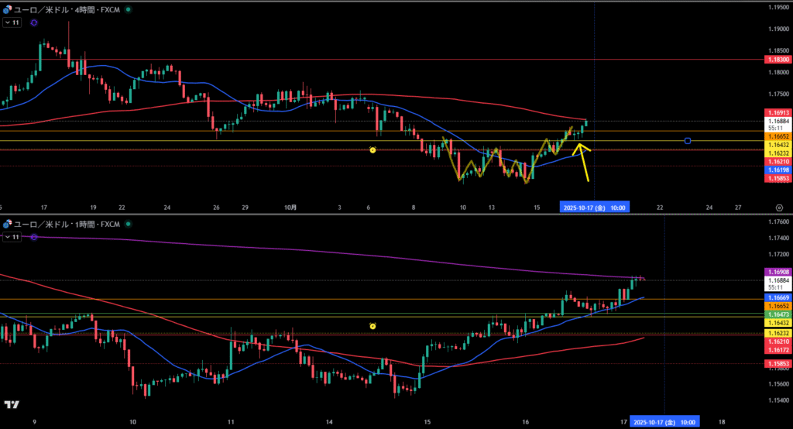Click the EUR/USD flag icon on 4-hour chart
Viewport: 793px width, 429px height.
(x=7, y=9)
